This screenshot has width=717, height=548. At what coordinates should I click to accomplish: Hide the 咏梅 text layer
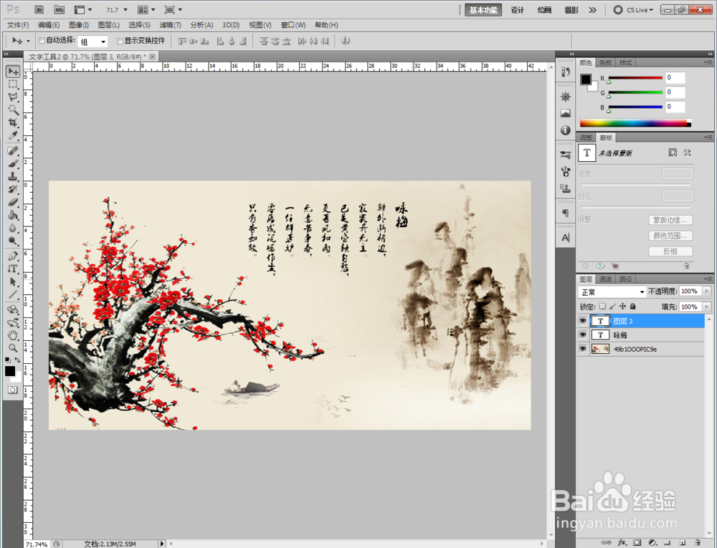(x=582, y=335)
